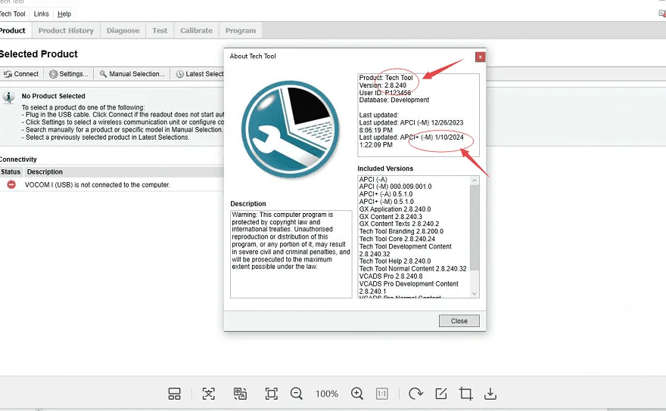This screenshot has width=666, height=411.
Task: Click the red VOCOM not-connected status icon
Action: tap(11, 184)
